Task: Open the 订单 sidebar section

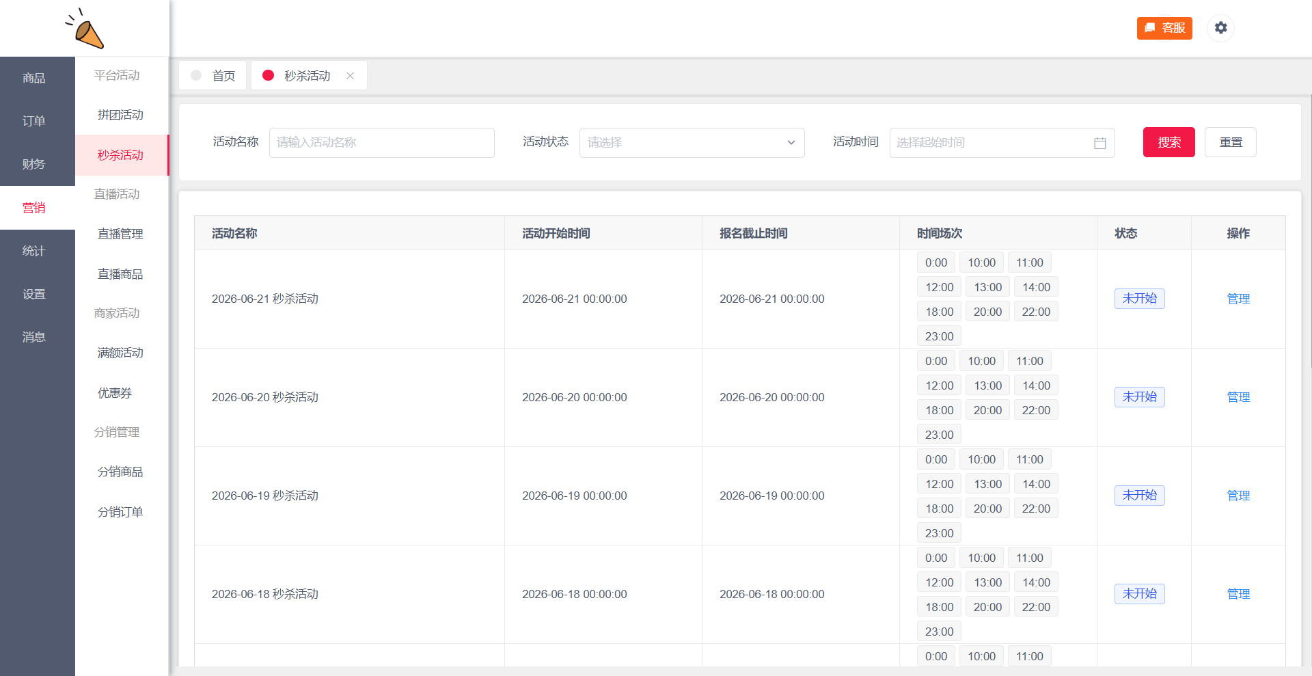Action: pos(34,121)
